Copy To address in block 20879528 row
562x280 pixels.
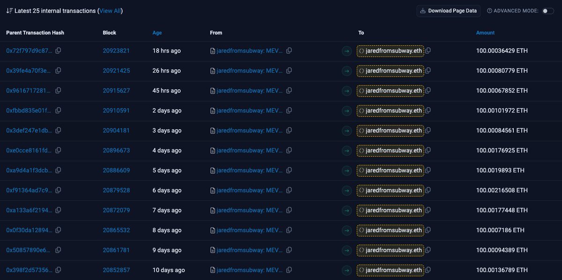[x=428, y=191]
